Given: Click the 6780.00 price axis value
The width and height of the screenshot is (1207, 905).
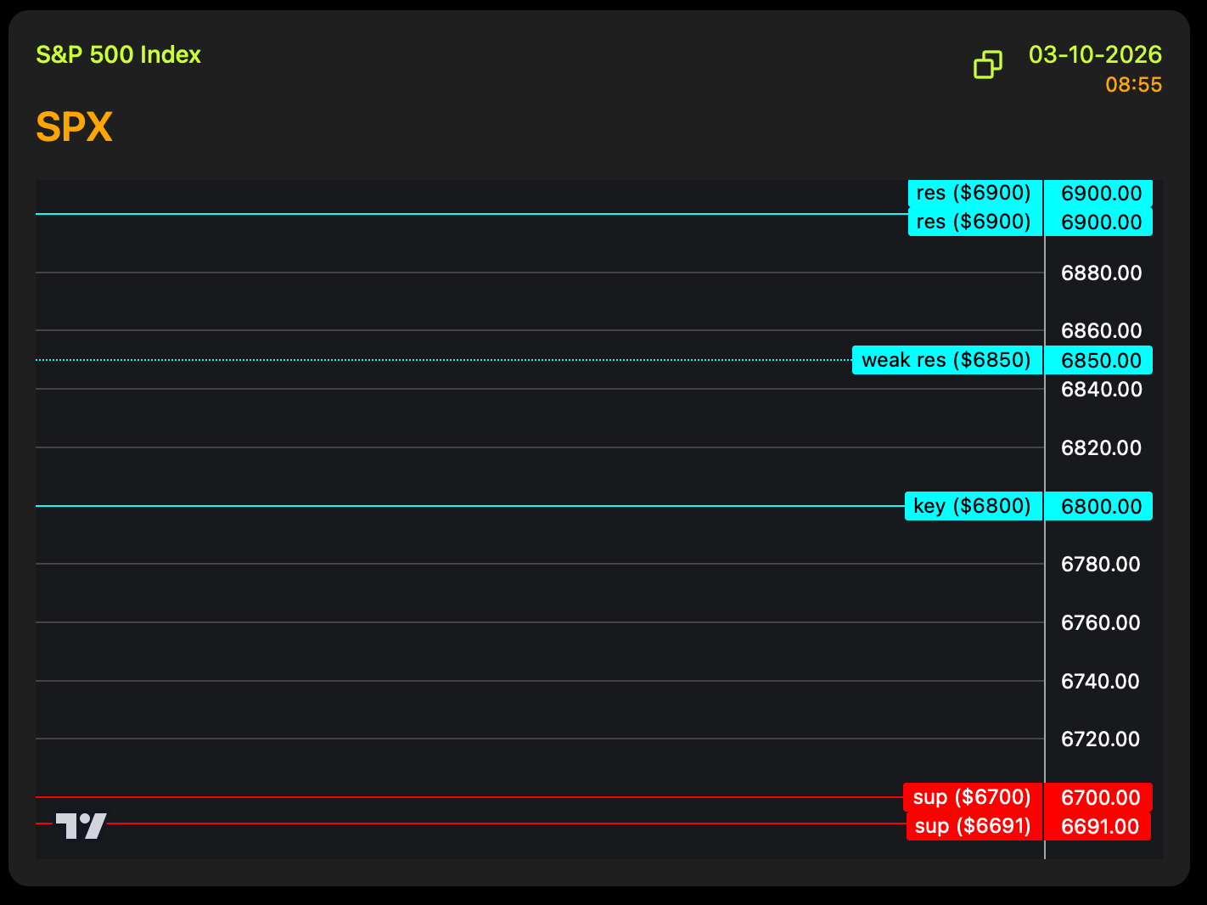Looking at the screenshot, I should point(1100,565).
